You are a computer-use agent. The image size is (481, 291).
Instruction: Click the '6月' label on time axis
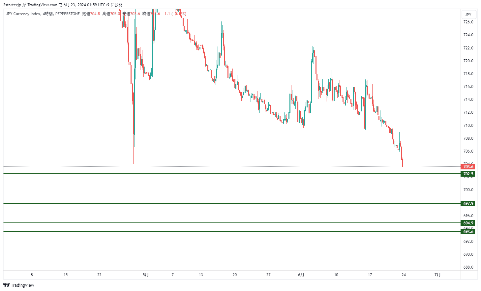click(301, 275)
